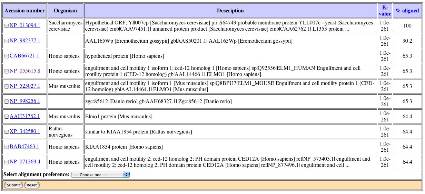Open the NP_013094.1 accession link
The height and width of the screenshot is (194, 425).
pyautogui.click(x=25, y=25)
